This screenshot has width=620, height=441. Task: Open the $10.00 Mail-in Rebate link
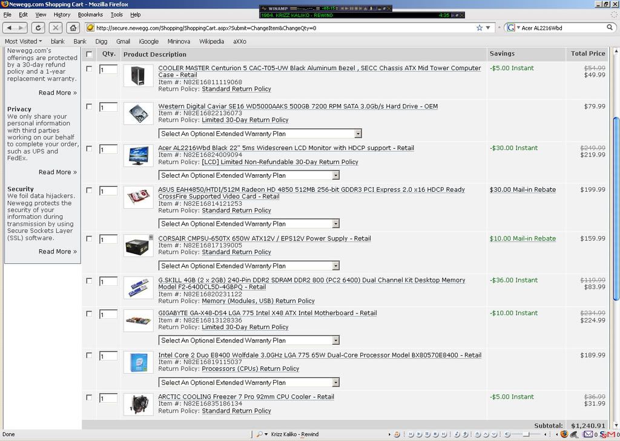click(523, 238)
